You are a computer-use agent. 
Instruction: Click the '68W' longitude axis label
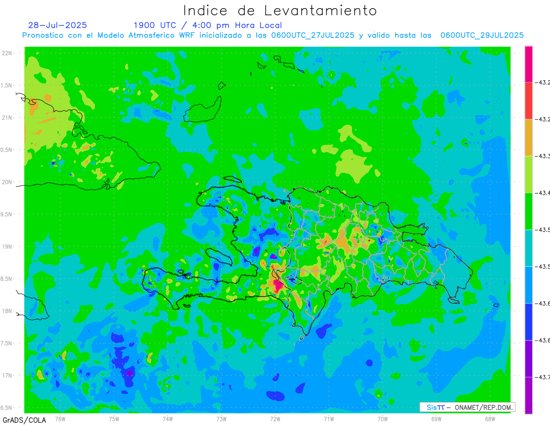point(490,419)
